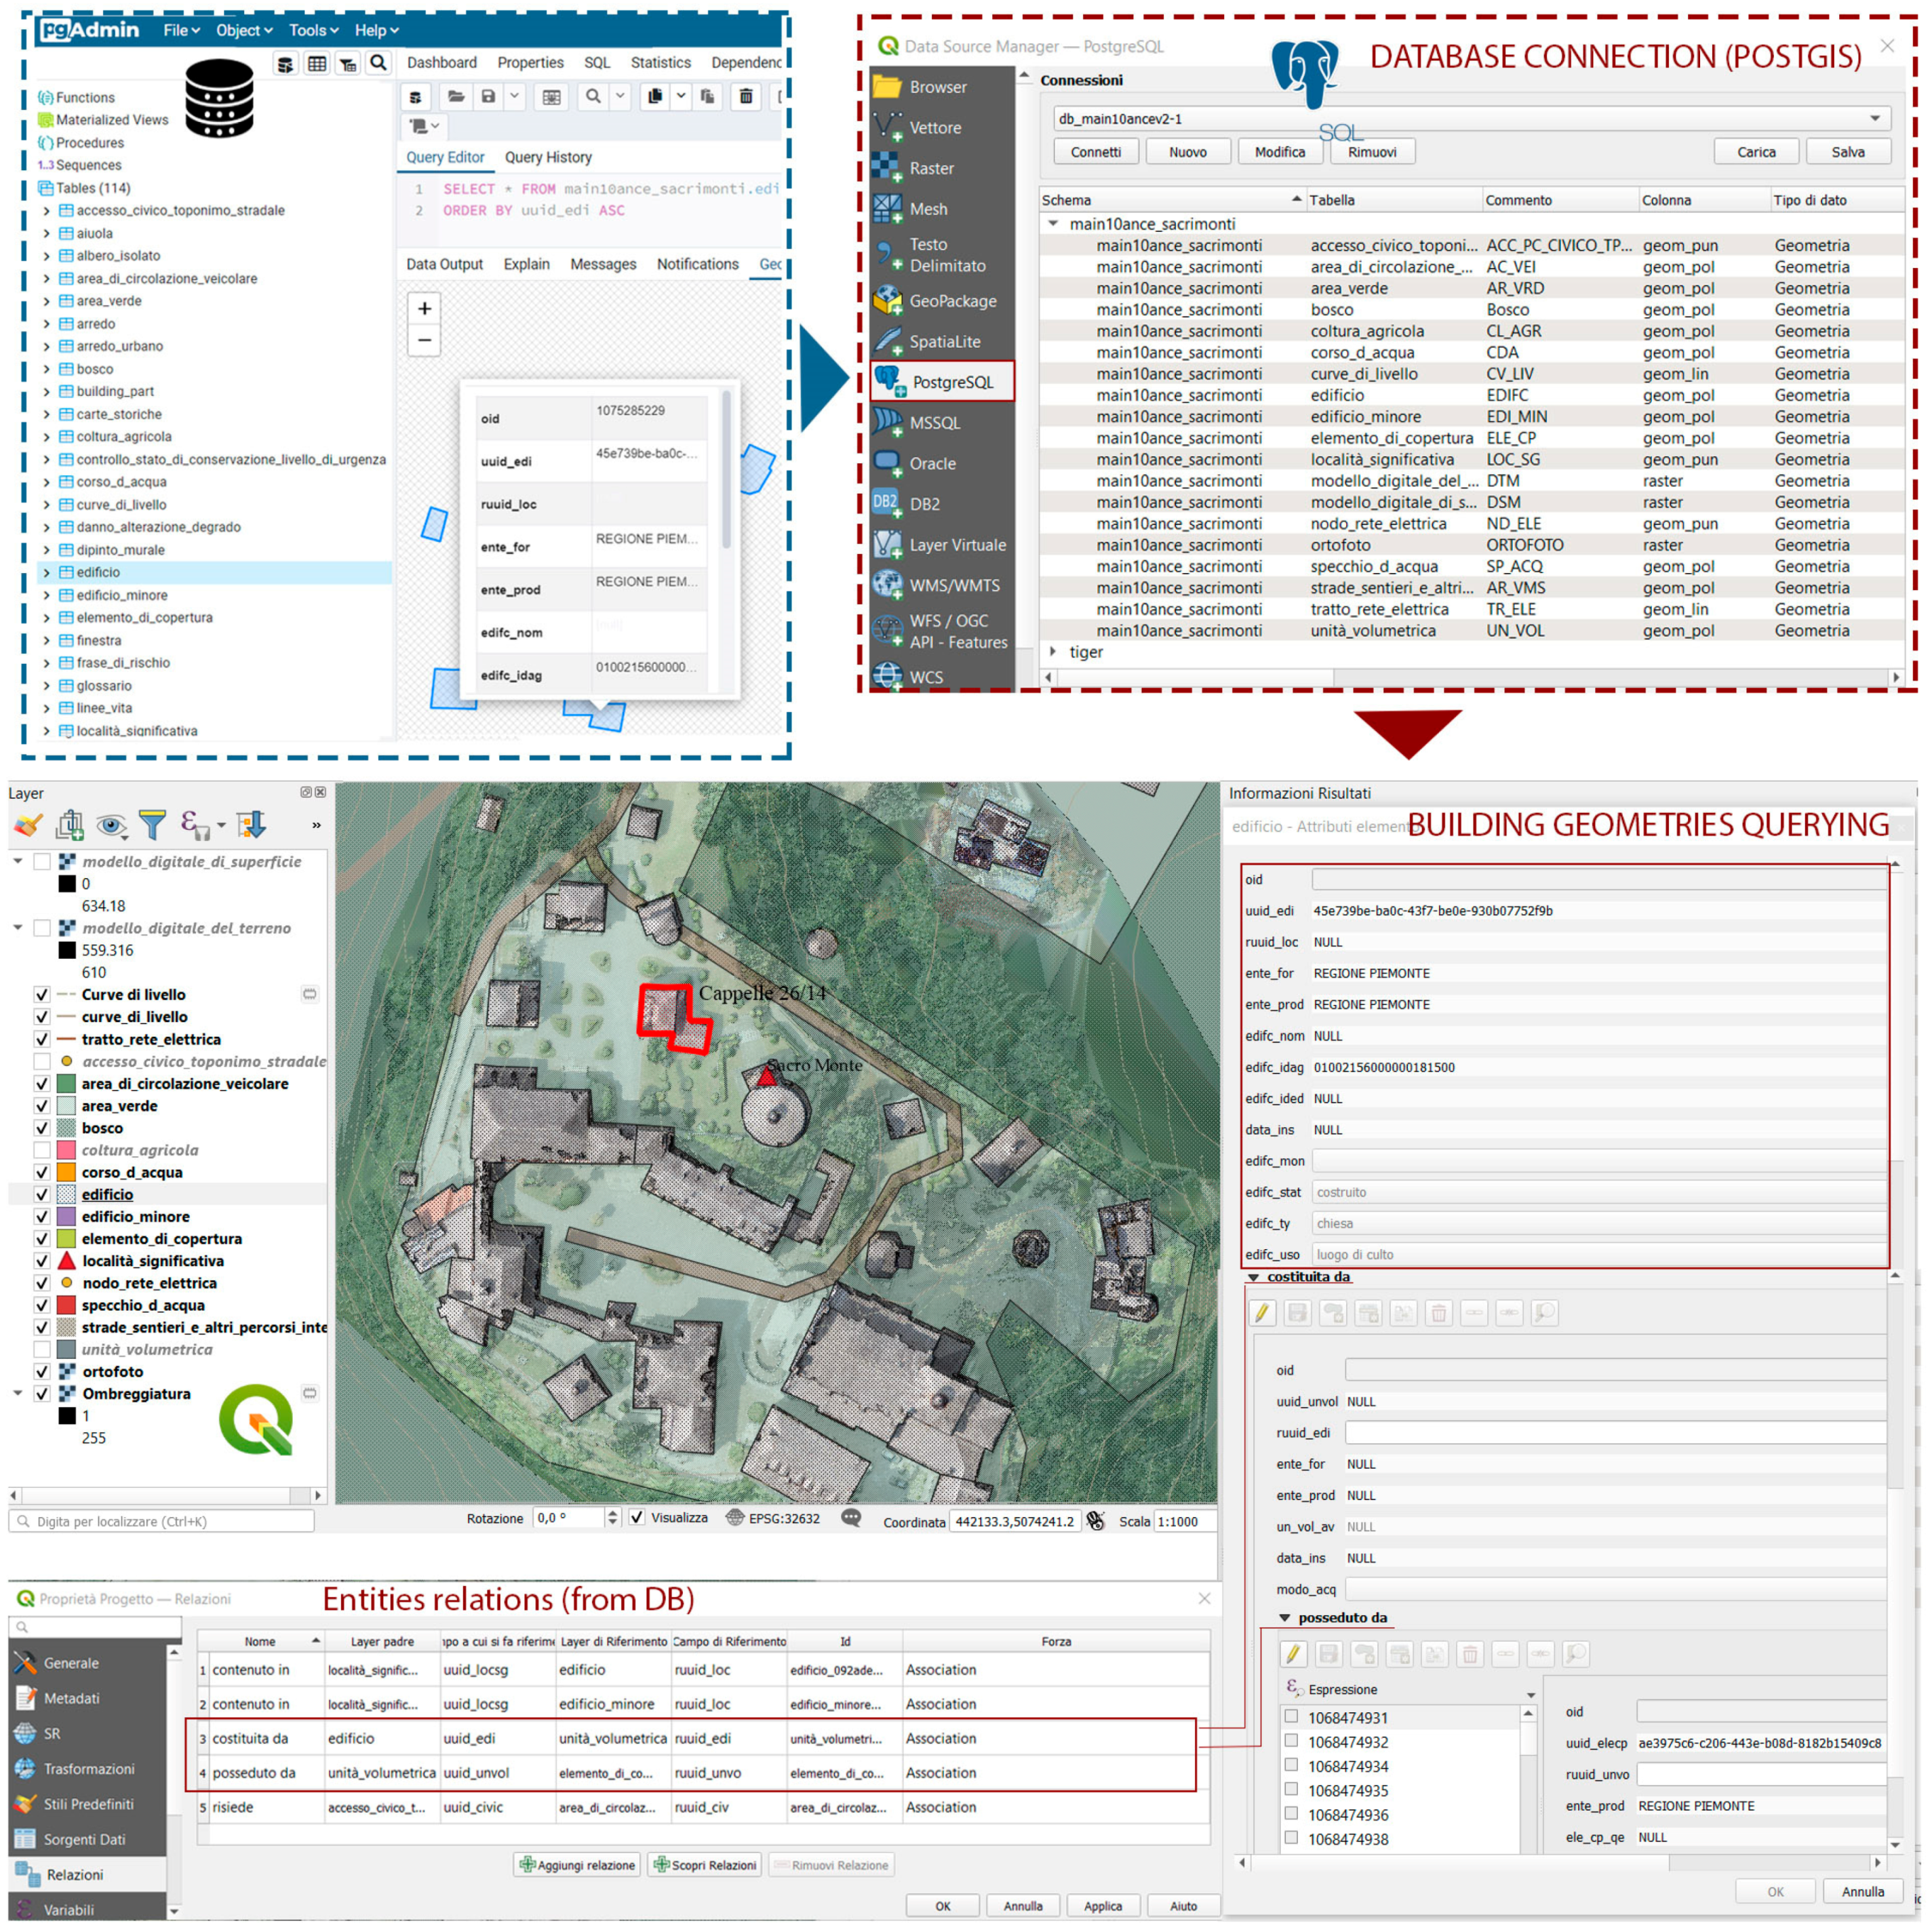
Task: Enable the coltura_agricola layer checkbox
Action: (42, 1150)
